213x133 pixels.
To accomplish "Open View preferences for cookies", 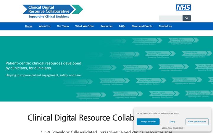I will click(197, 121).
